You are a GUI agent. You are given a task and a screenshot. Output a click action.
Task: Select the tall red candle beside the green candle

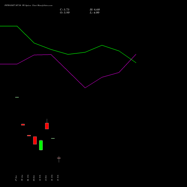point(35,140)
